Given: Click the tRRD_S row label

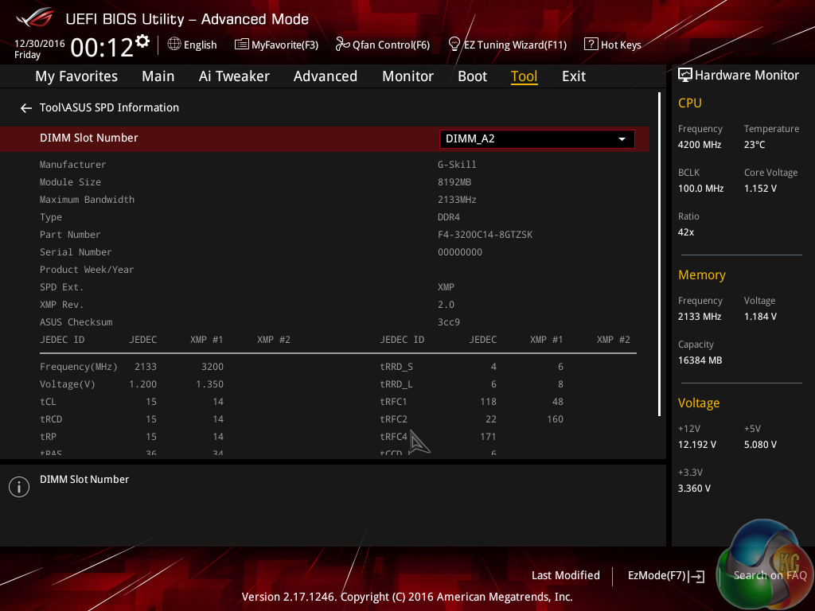Looking at the screenshot, I should pyautogui.click(x=396, y=367).
